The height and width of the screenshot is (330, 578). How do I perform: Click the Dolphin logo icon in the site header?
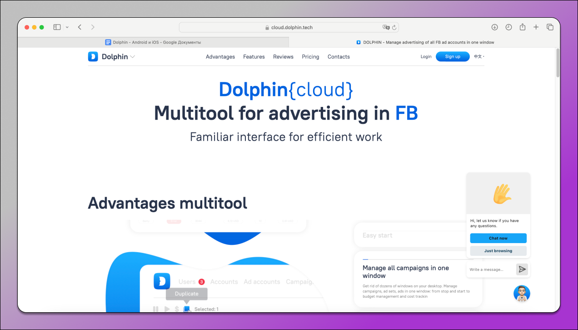[93, 56]
